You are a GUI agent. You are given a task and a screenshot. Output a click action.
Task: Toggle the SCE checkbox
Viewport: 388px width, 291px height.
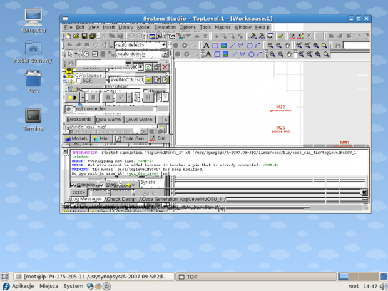(x=78, y=81)
